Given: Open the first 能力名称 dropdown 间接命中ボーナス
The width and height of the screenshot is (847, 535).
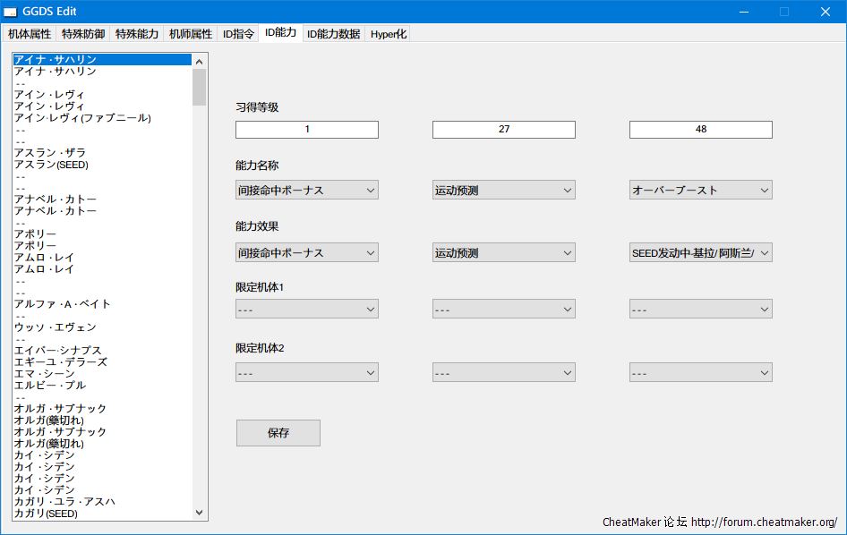Looking at the screenshot, I should (306, 191).
